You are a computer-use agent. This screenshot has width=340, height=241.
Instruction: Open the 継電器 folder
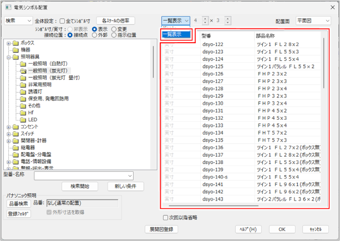[28, 147]
